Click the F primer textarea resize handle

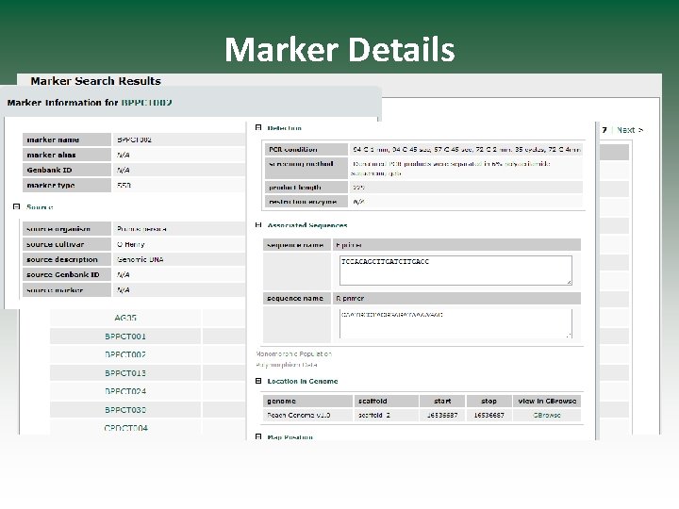click(x=569, y=282)
